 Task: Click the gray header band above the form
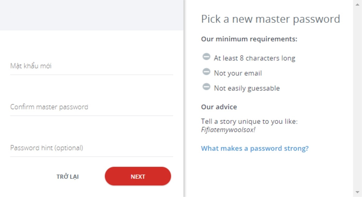point(92,15)
